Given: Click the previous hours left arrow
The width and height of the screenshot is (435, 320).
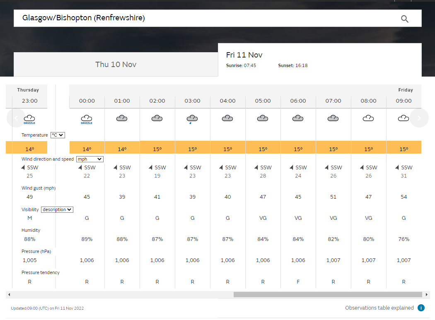Looking at the screenshot, I should click(16, 118).
